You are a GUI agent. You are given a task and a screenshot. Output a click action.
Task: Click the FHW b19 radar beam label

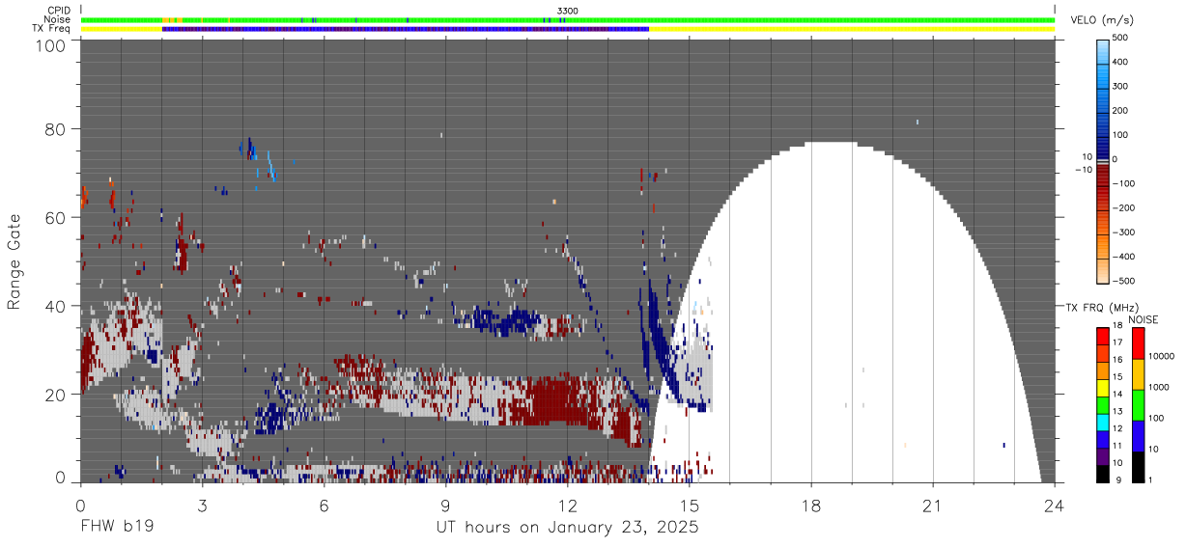click(x=116, y=528)
